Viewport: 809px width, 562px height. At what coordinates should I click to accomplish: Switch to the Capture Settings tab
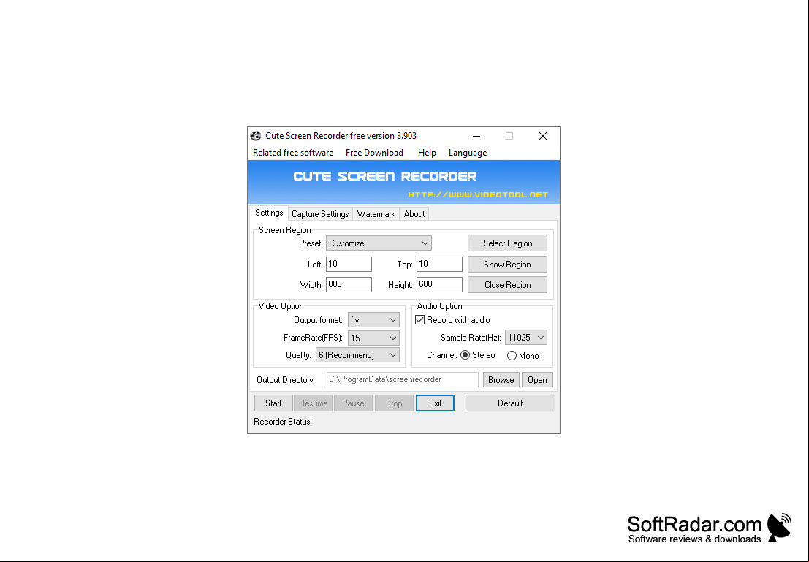tap(320, 214)
